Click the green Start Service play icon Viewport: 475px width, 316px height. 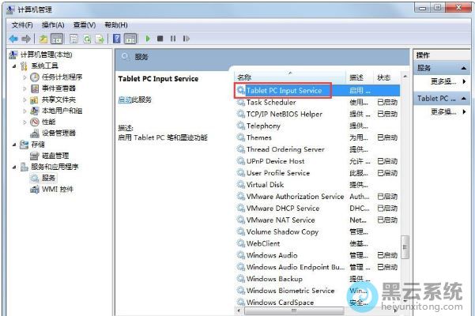point(147,38)
